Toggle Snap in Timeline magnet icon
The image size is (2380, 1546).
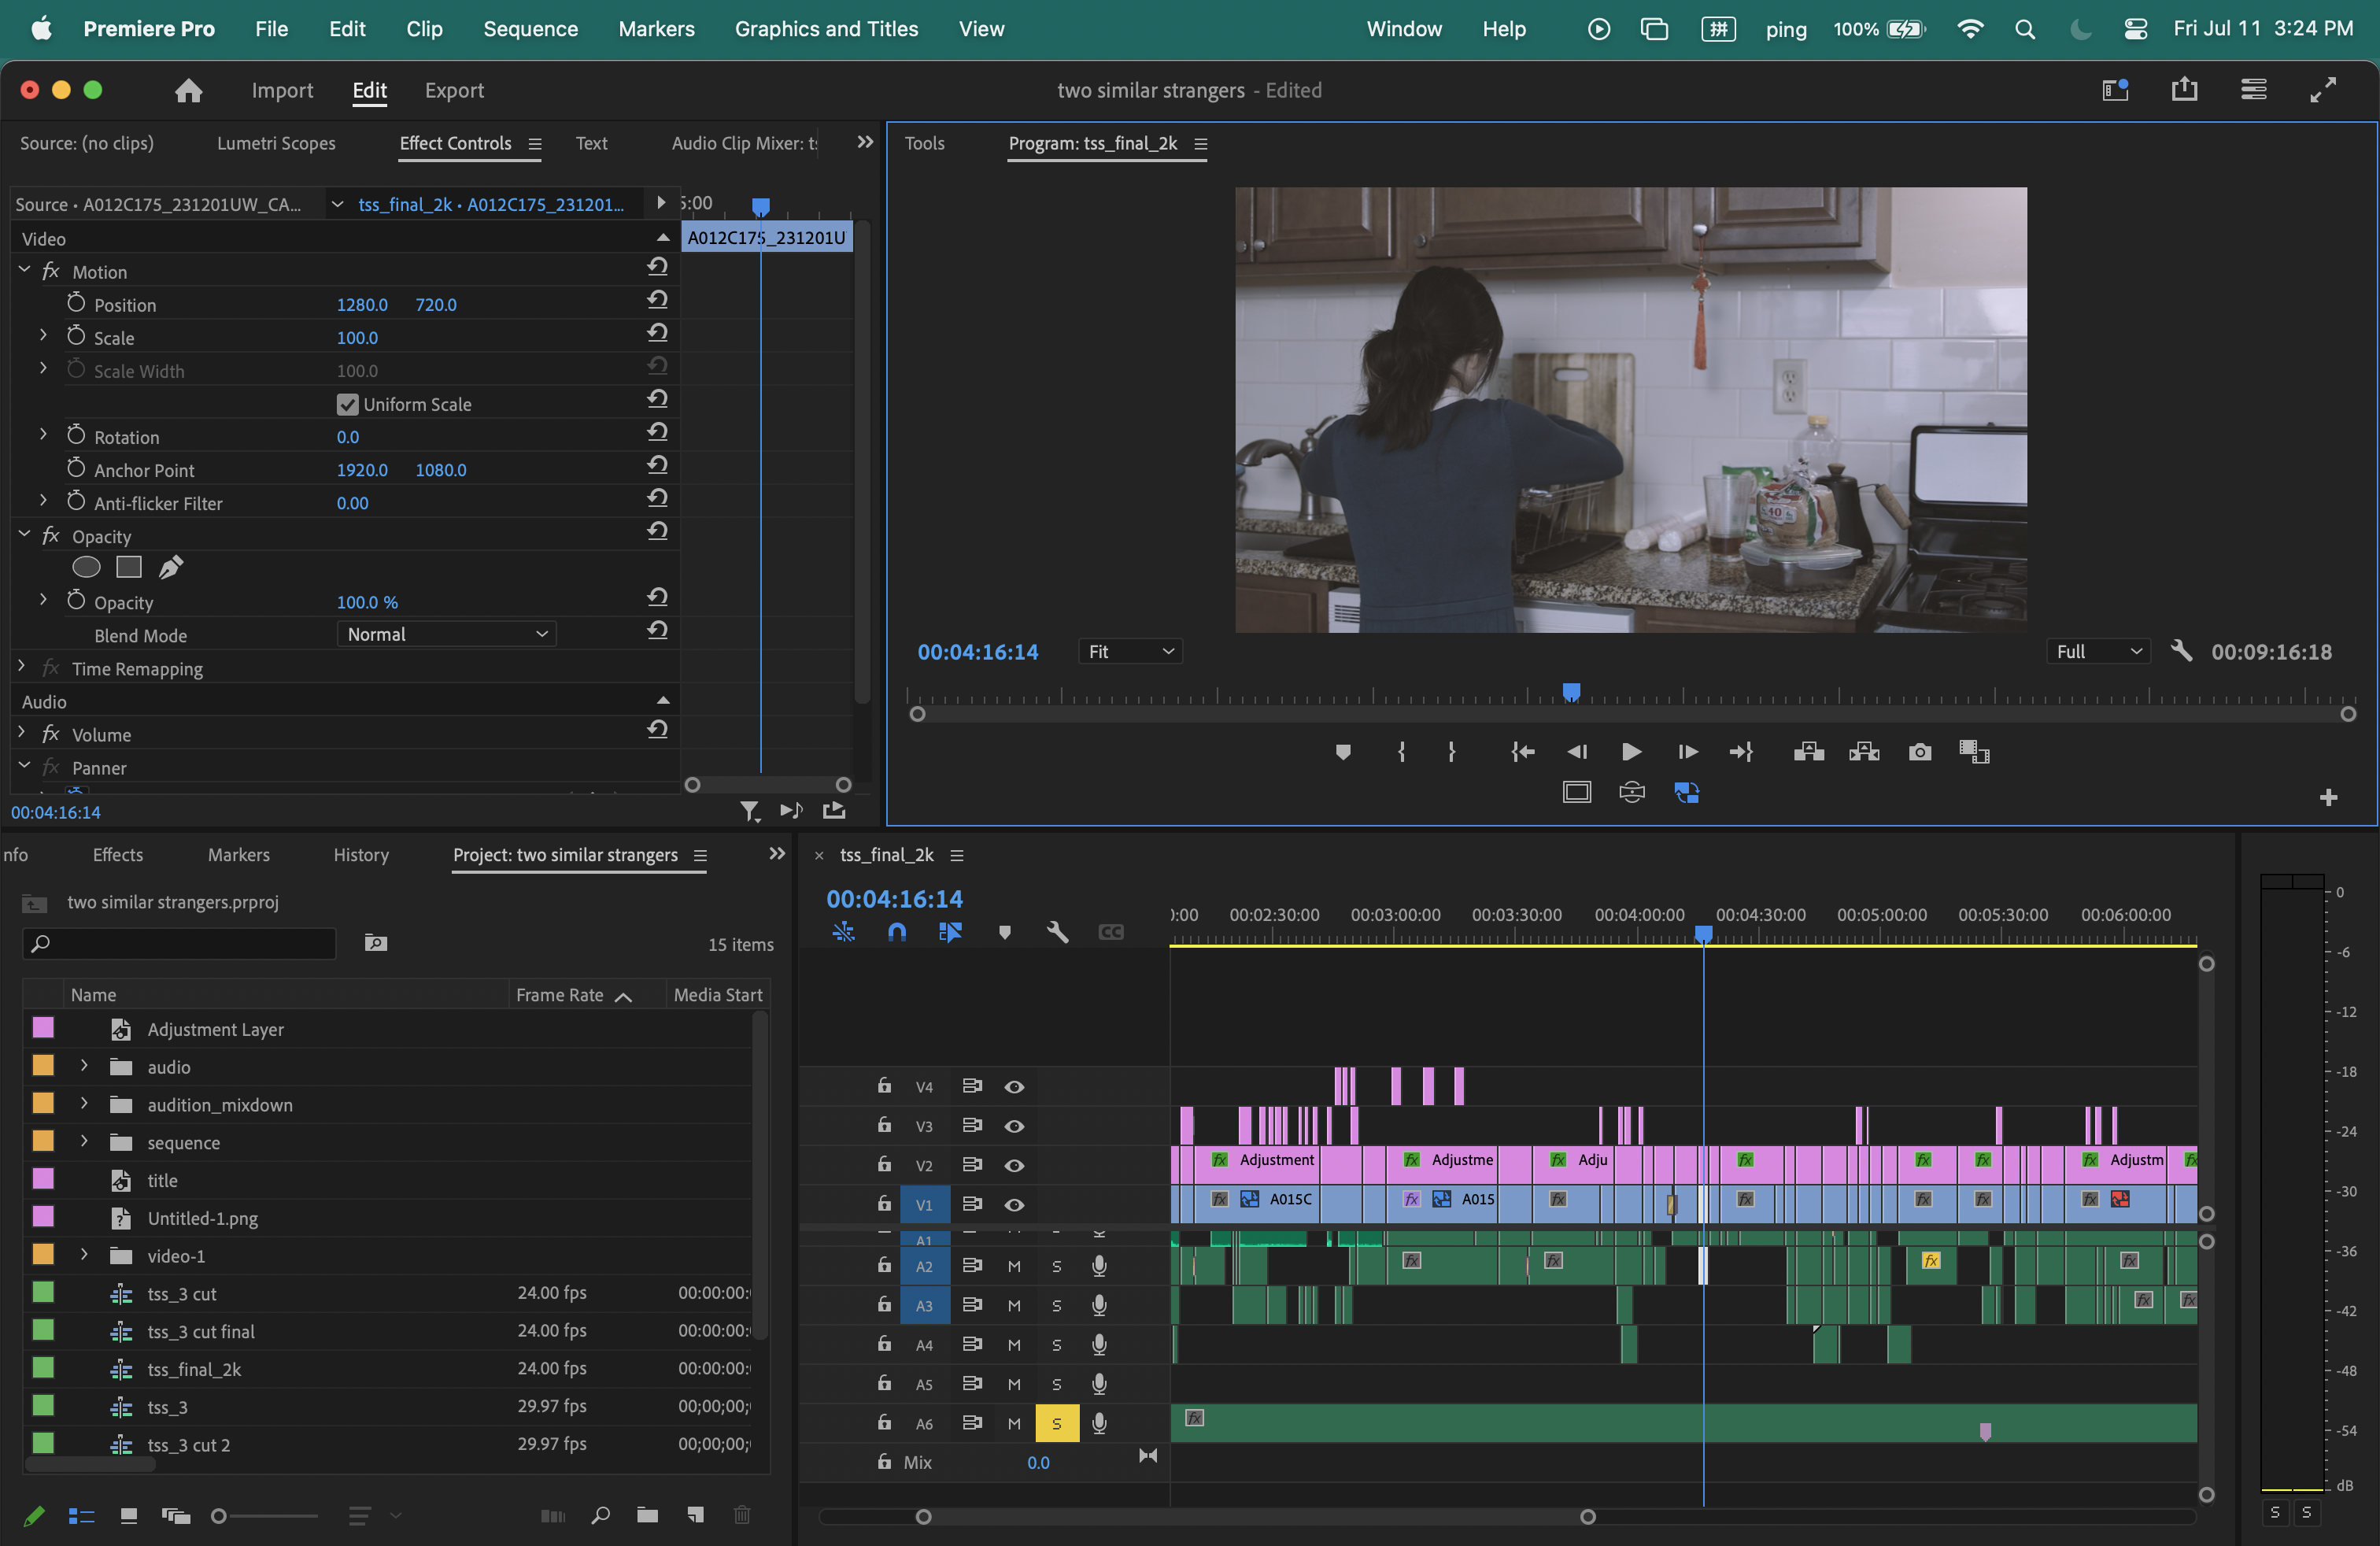(x=897, y=932)
